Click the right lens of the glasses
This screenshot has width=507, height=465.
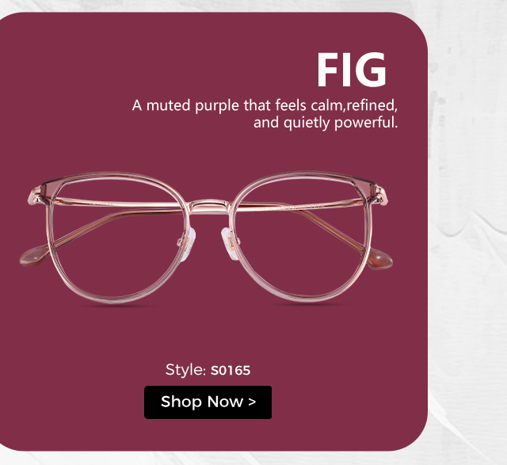[x=301, y=239]
